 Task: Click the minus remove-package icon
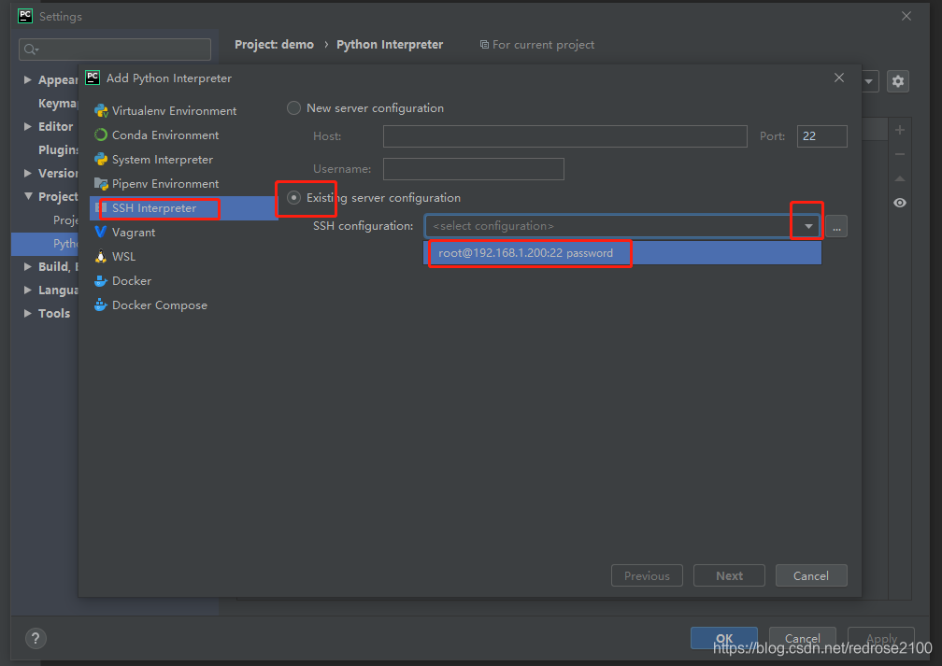click(x=899, y=154)
